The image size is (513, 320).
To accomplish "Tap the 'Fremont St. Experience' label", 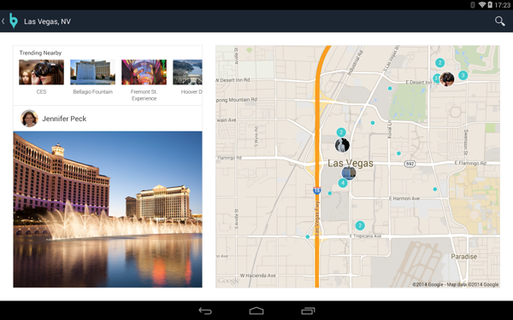I will click(144, 95).
